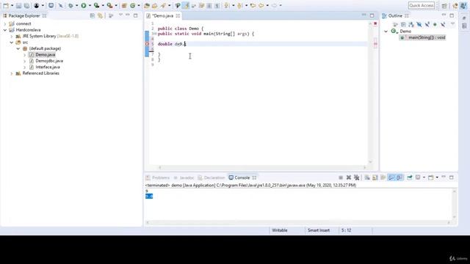Click Terminate icon in Console toolbar

(341, 177)
